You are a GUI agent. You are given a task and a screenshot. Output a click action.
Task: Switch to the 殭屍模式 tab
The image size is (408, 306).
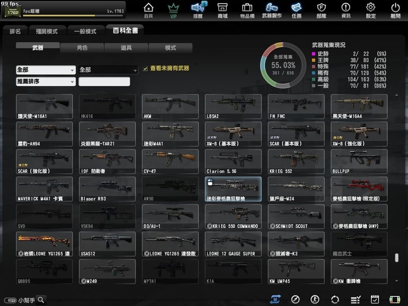[47, 31]
